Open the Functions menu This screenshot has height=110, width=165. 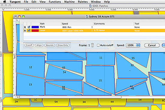55,2
